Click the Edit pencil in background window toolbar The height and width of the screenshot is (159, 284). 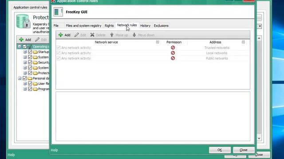37,39
